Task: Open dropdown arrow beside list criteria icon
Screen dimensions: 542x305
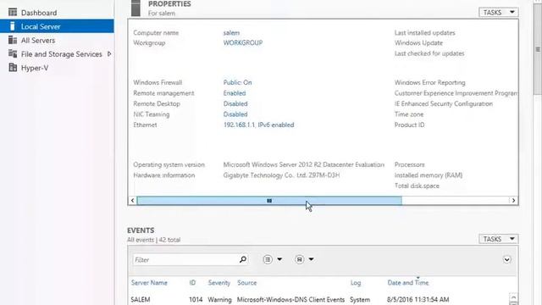Action: 279,259
